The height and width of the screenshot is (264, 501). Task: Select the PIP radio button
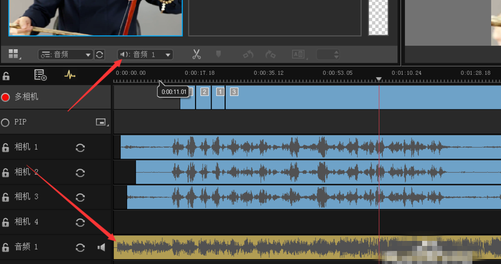click(6, 122)
